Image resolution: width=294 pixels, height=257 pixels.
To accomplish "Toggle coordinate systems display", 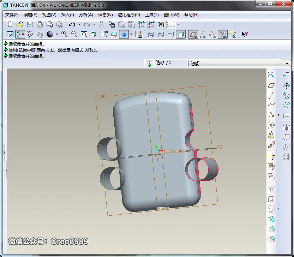I will point(223,34).
